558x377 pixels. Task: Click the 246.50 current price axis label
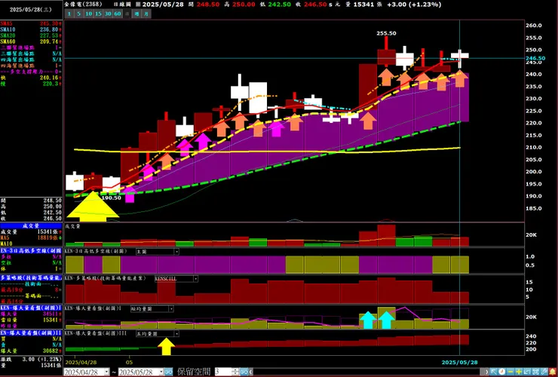(535, 58)
